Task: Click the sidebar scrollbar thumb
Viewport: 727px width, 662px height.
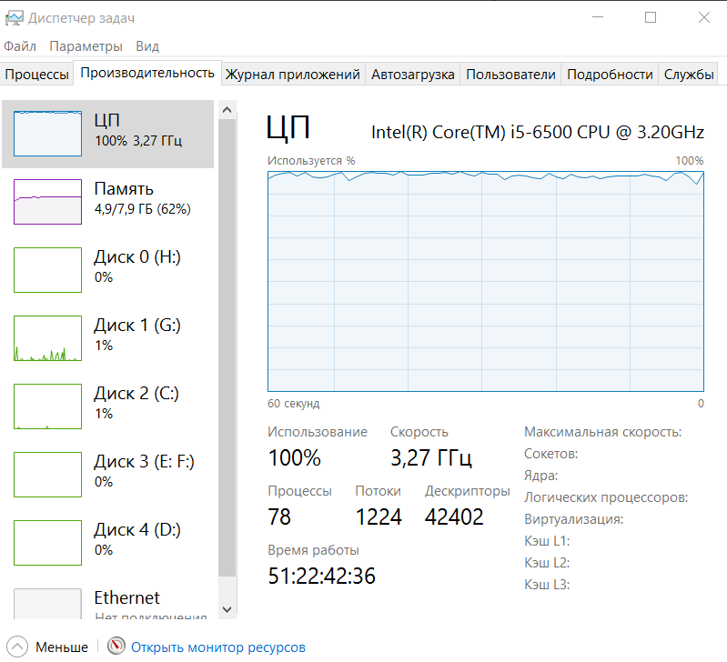Action: pyautogui.click(x=227, y=348)
